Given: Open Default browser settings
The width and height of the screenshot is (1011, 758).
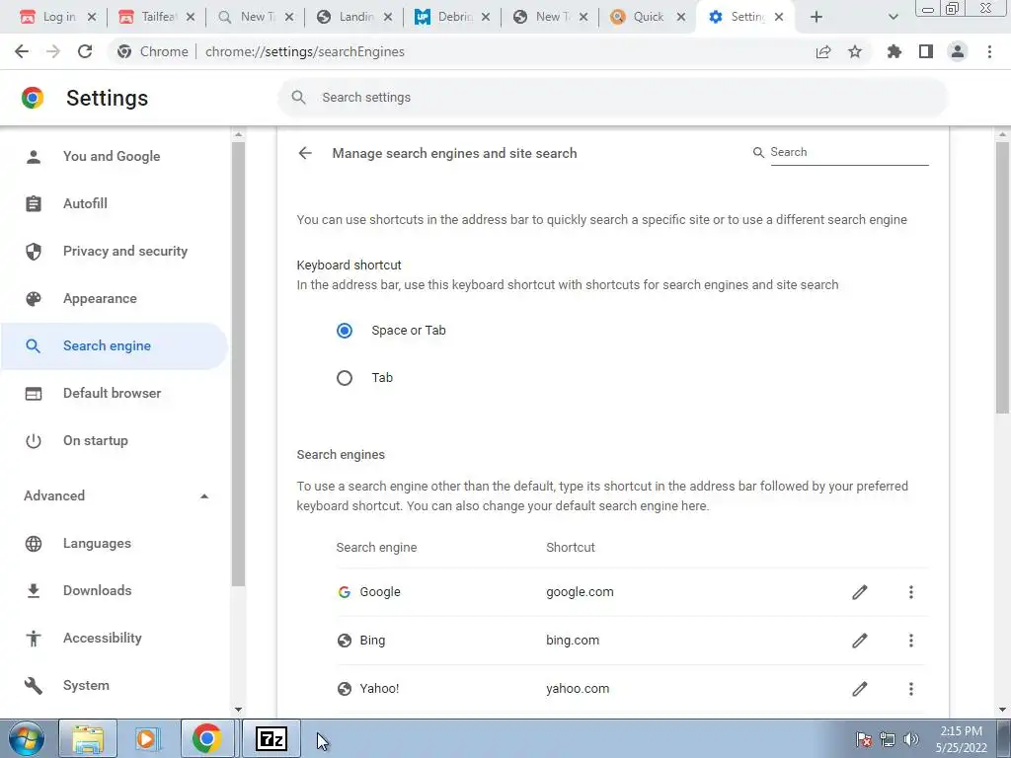Looking at the screenshot, I should [115, 393].
